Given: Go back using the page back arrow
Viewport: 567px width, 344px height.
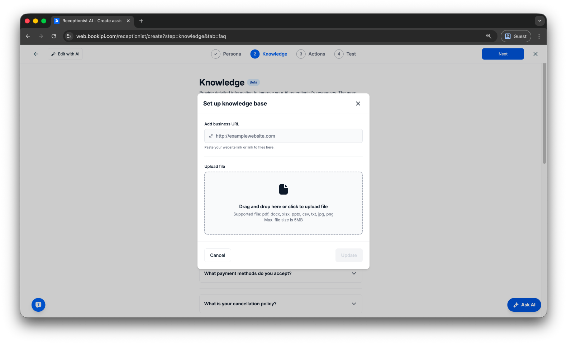Looking at the screenshot, I should (x=36, y=54).
